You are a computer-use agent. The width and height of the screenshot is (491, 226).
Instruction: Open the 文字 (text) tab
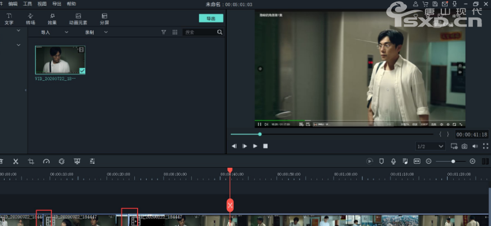(x=9, y=19)
